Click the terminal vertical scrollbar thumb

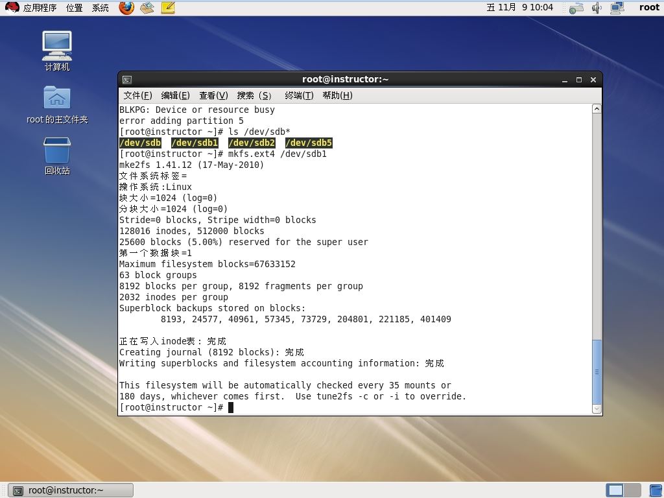pos(597,372)
